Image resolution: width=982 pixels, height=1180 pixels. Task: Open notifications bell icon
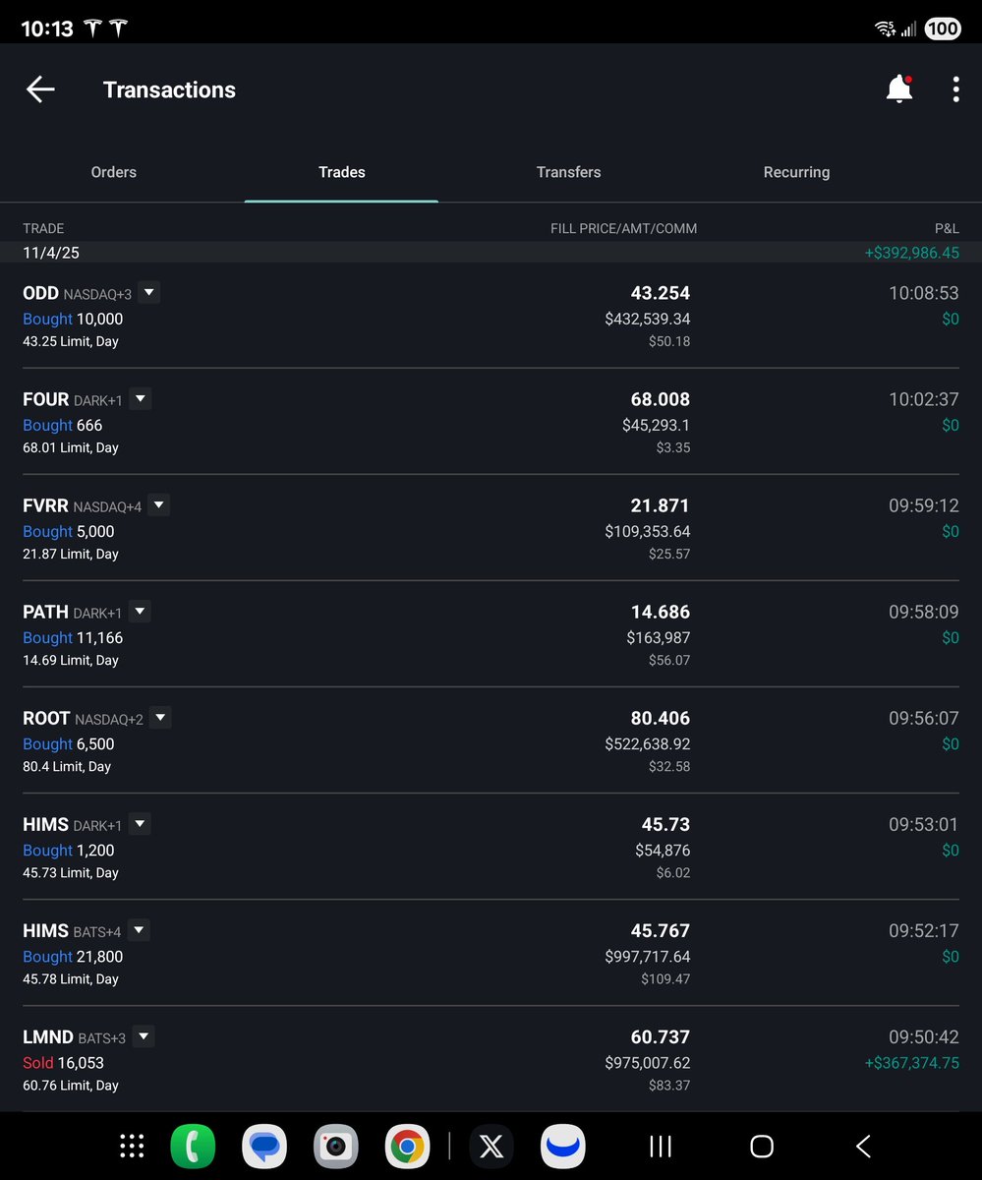coord(899,89)
